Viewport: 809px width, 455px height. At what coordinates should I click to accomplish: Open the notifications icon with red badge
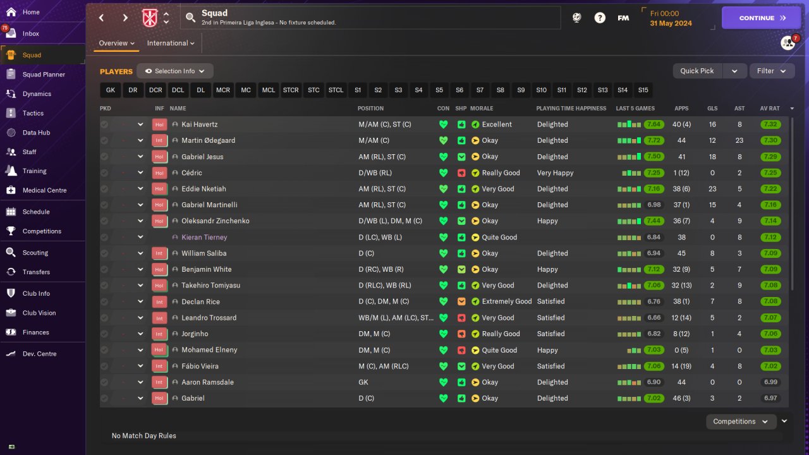[x=788, y=42]
